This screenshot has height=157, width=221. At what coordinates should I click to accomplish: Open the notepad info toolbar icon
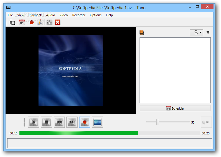[40, 22]
